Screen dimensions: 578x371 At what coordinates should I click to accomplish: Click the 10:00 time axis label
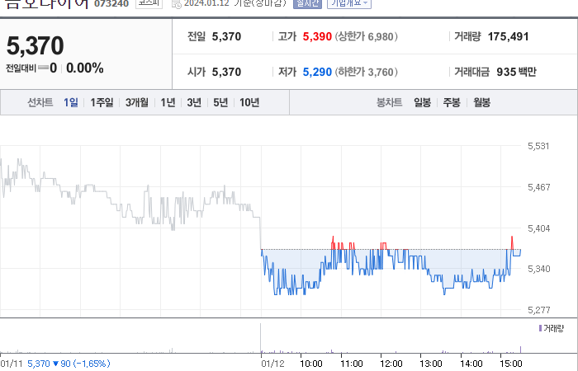click(x=310, y=364)
